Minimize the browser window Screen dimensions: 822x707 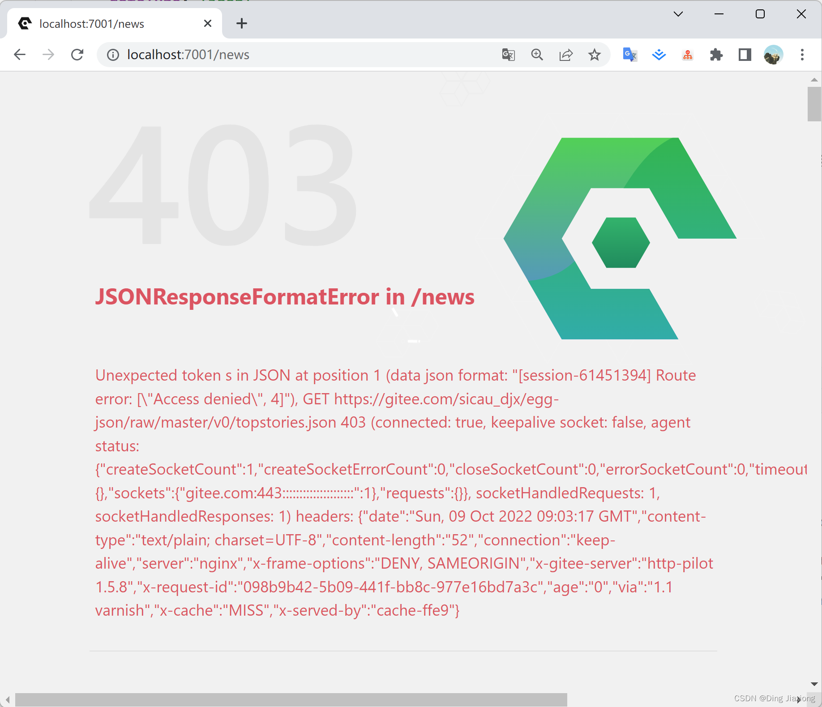[x=719, y=14]
